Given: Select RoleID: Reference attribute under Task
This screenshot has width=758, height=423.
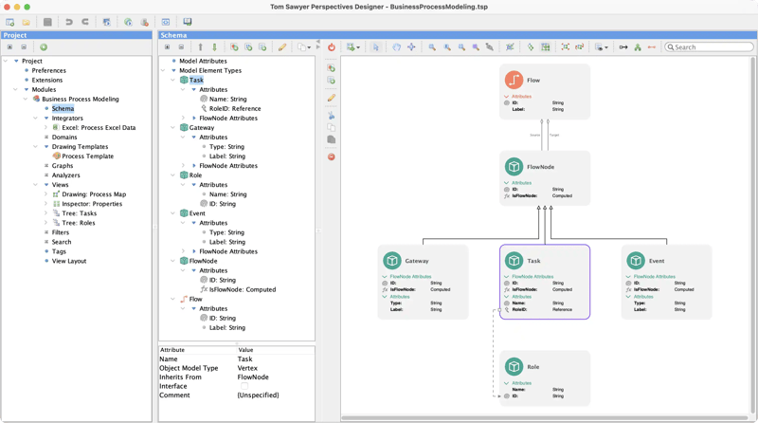Looking at the screenshot, I should click(235, 109).
